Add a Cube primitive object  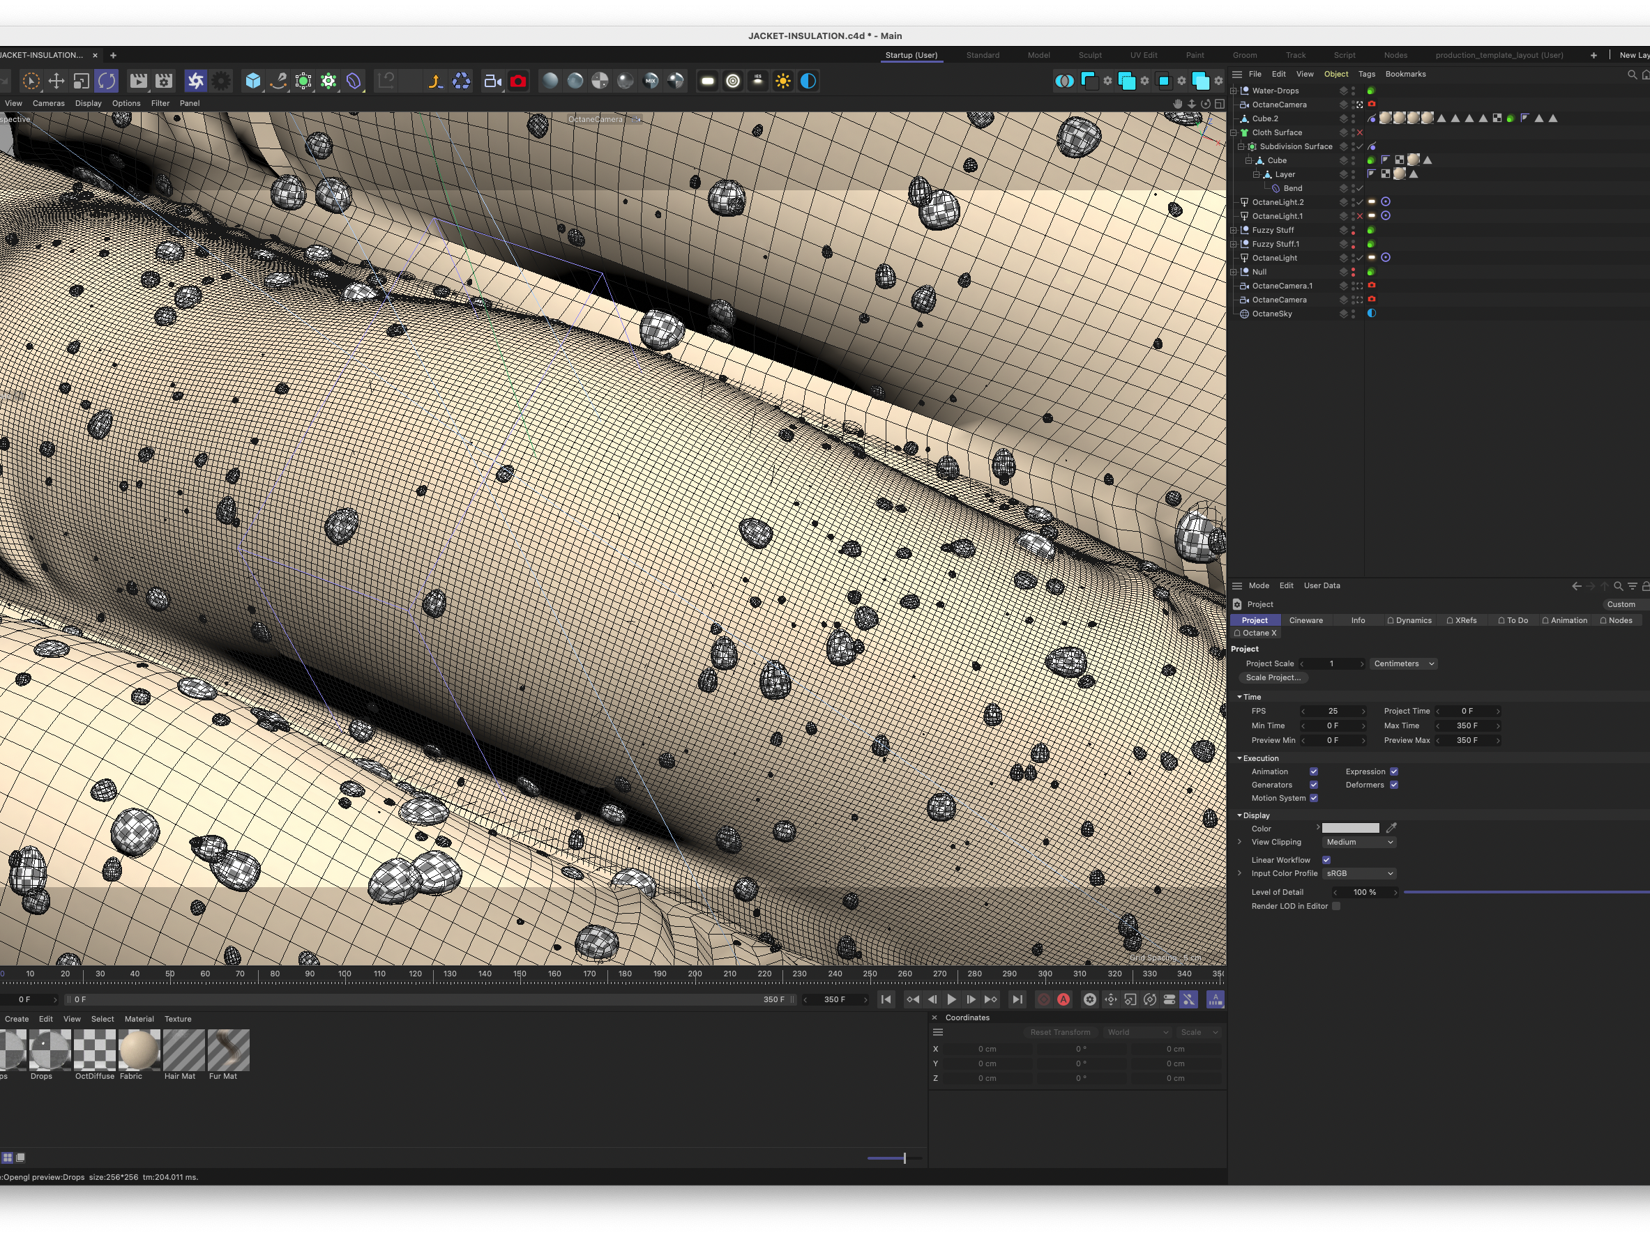[x=254, y=82]
